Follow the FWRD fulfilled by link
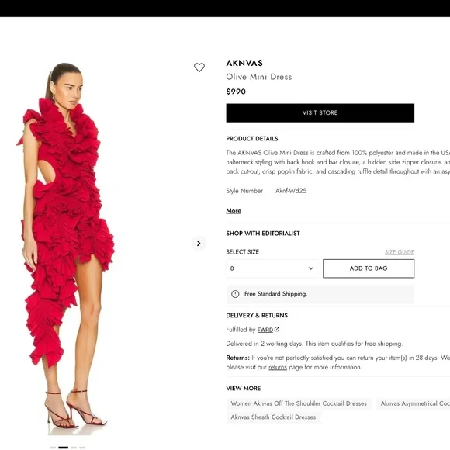 [265, 330]
